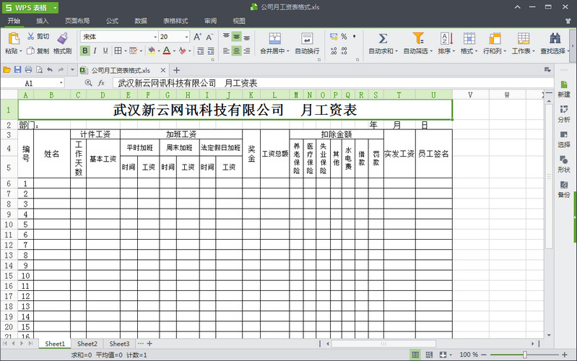Click the Wrap Text icon
577x361 pixels.
307,38
